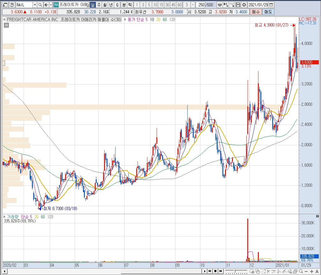This screenshot has height=275, width=321.
Task: Close the volume pane X button
Action: [317, 216]
